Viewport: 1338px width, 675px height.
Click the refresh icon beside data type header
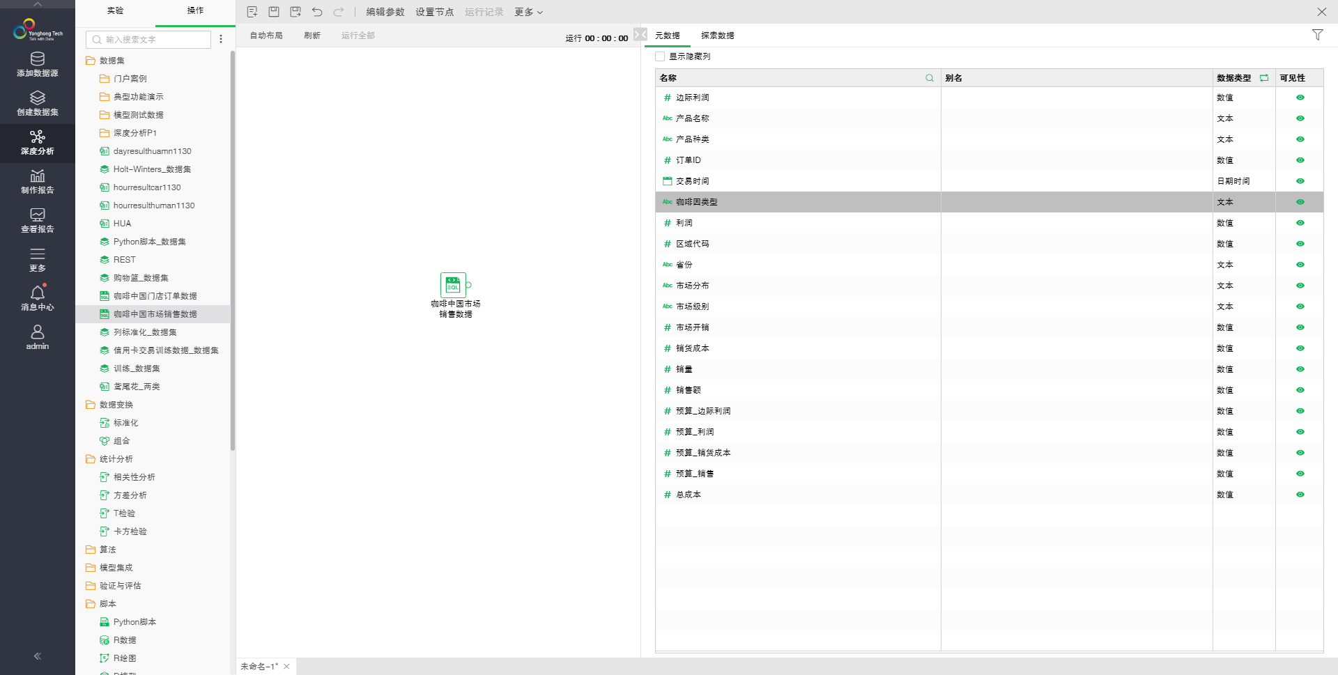pos(1264,78)
